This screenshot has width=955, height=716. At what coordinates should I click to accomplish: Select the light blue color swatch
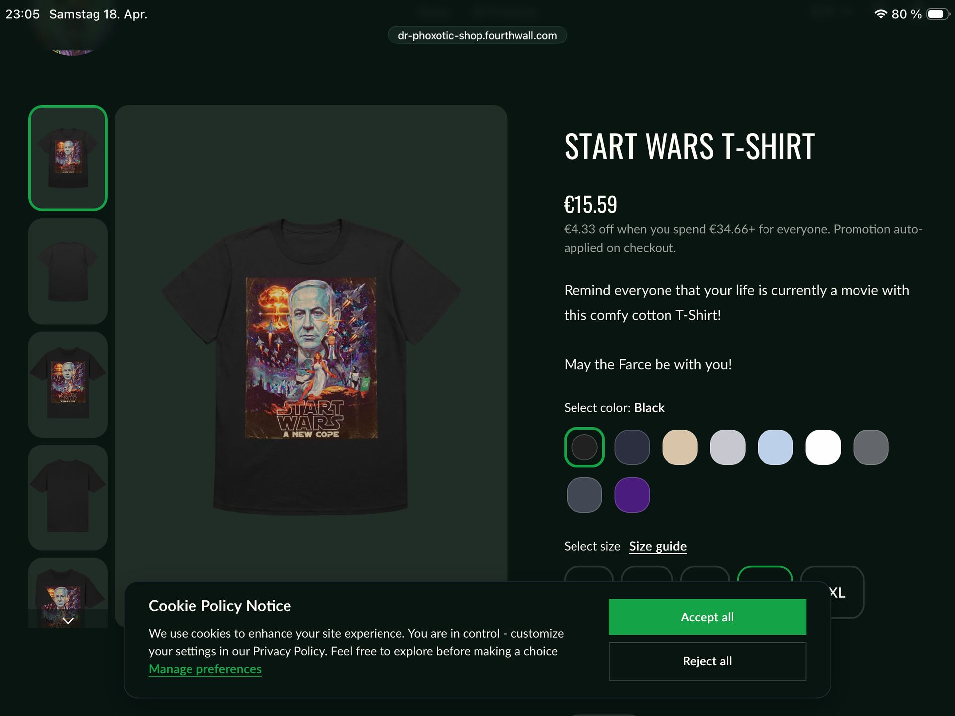pos(775,447)
